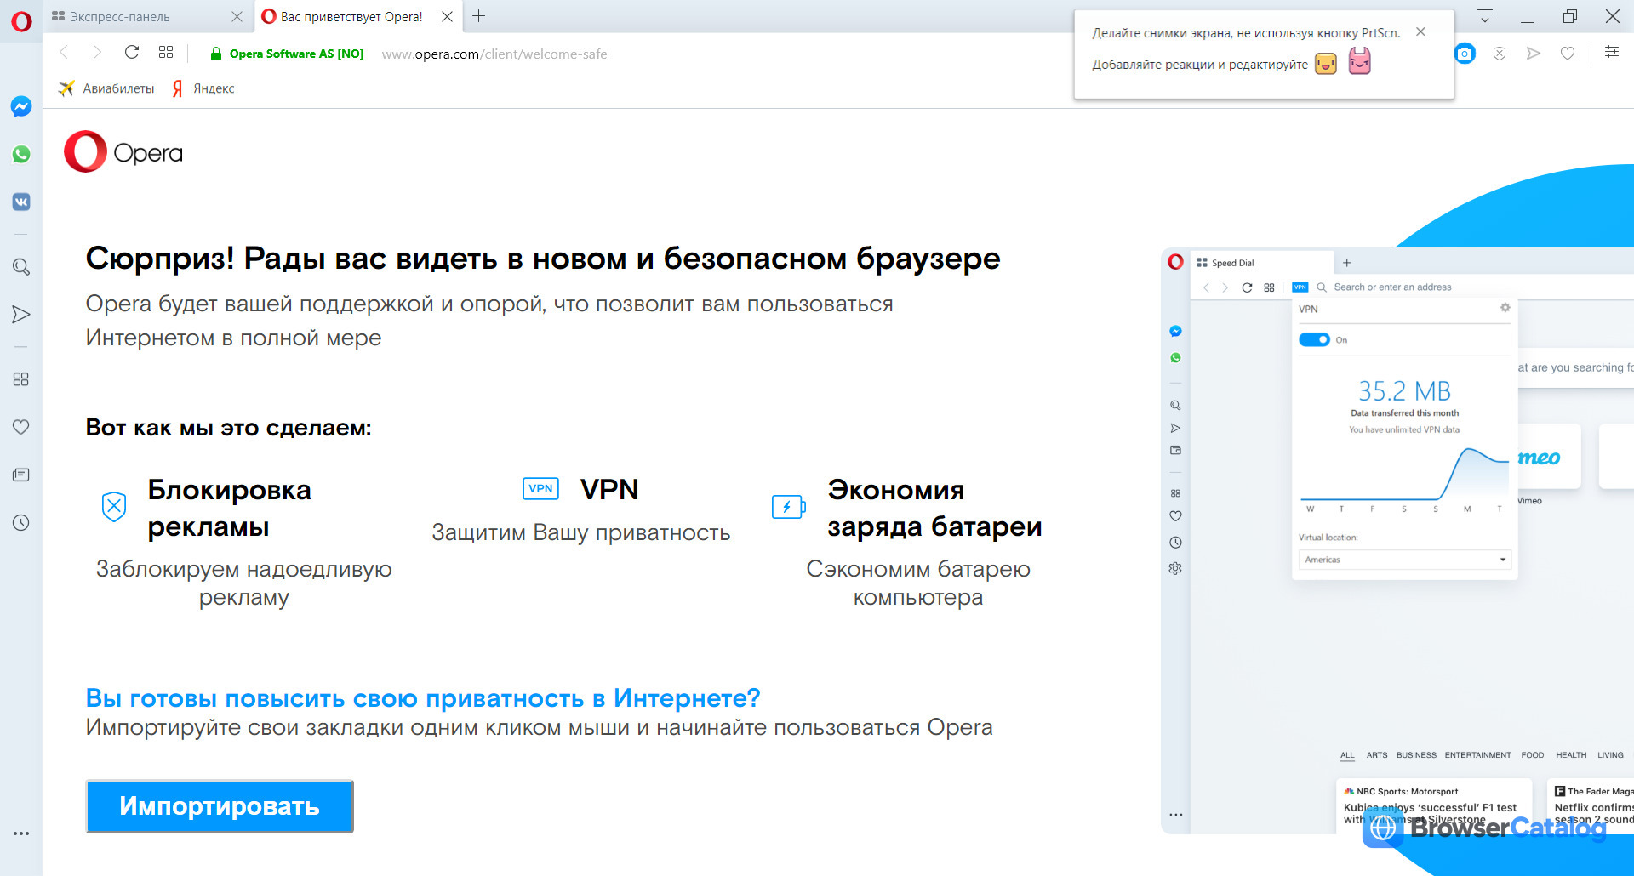This screenshot has height=876, width=1634.
Task: Open sidebar History clock icon
Action: coord(21,522)
